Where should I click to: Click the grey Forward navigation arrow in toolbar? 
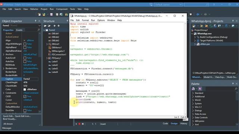(205, 14)
